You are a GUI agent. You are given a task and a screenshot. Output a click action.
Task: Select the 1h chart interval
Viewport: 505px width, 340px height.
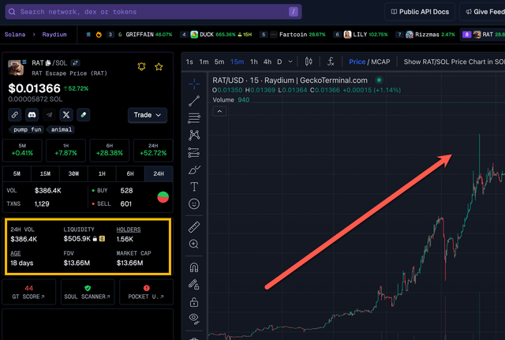coord(253,62)
